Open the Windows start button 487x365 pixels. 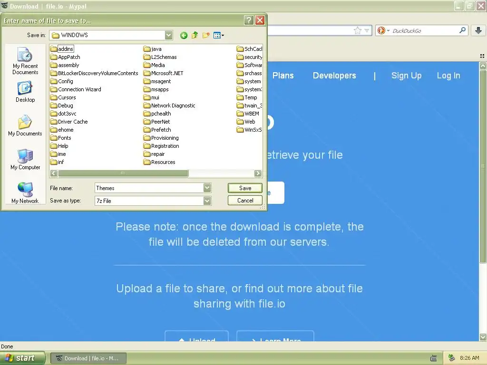22,358
